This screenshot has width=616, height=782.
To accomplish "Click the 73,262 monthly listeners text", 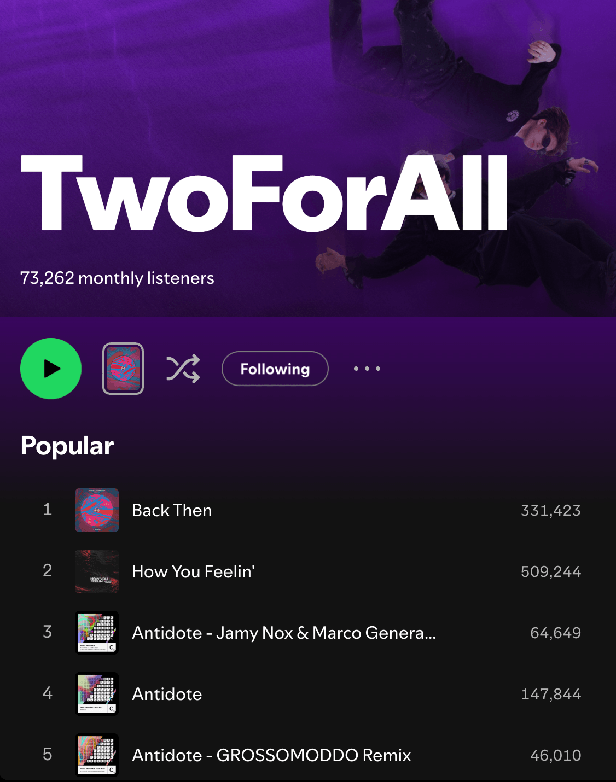I will 117,278.
